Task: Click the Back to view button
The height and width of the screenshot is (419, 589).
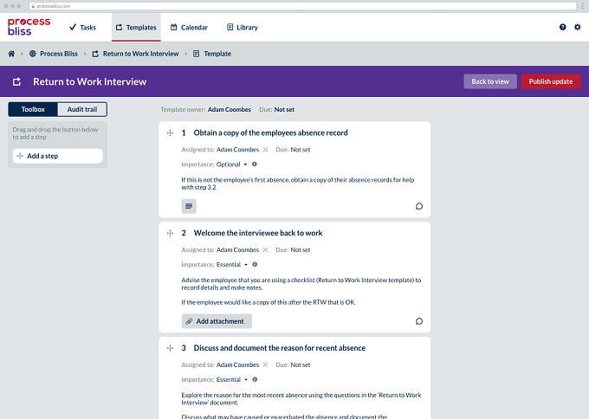Action: pos(490,81)
